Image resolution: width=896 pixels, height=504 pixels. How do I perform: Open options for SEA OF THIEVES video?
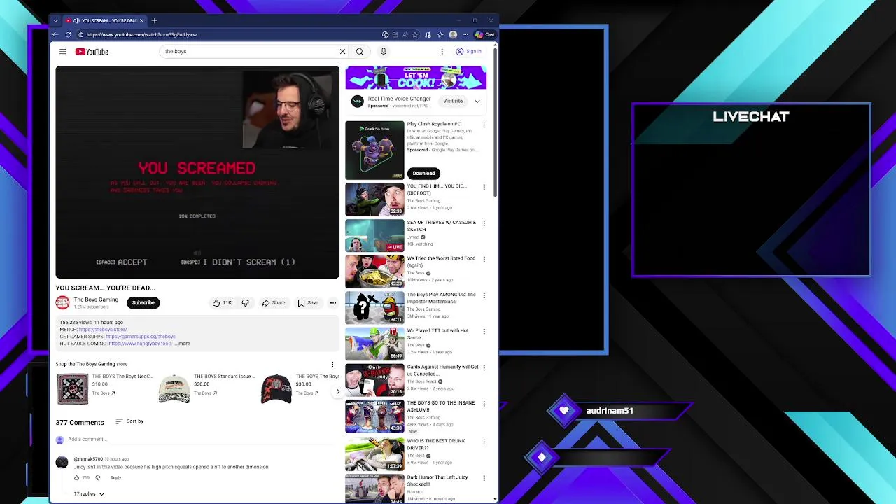484,223
